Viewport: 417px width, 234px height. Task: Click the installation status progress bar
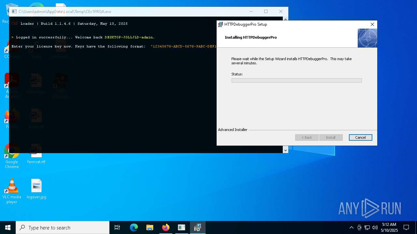pyautogui.click(x=296, y=80)
